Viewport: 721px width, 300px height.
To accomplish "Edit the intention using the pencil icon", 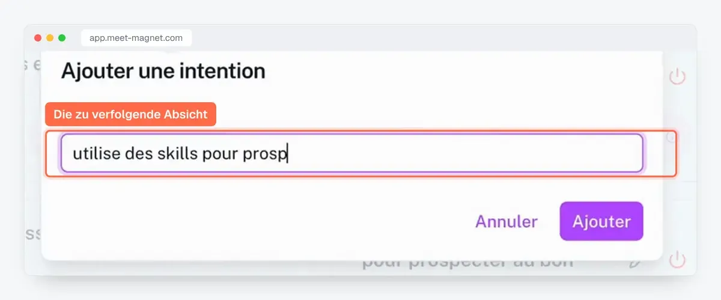I will [635, 262].
